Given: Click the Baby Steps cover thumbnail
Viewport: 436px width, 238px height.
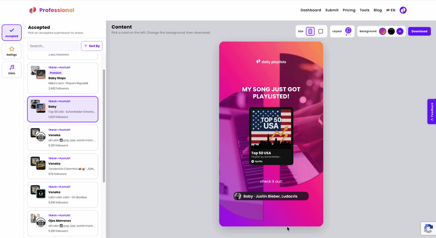Looking at the screenshot, I should coord(38,72).
